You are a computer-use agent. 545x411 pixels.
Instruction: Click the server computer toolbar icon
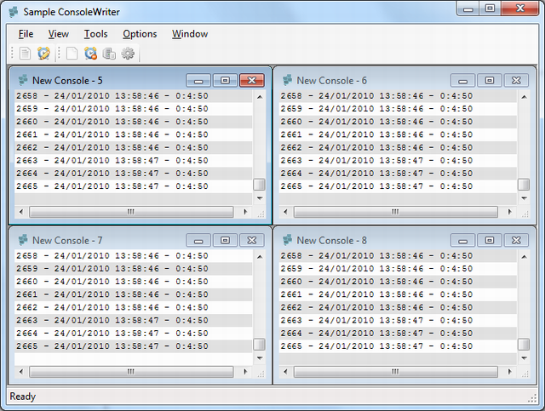[109, 54]
